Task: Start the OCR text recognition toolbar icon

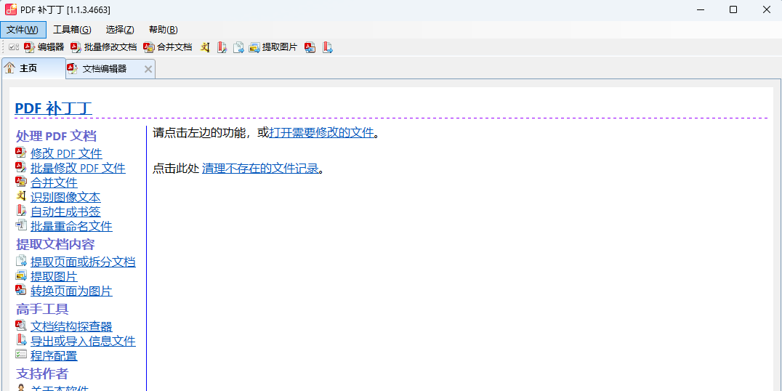Action: [205, 47]
